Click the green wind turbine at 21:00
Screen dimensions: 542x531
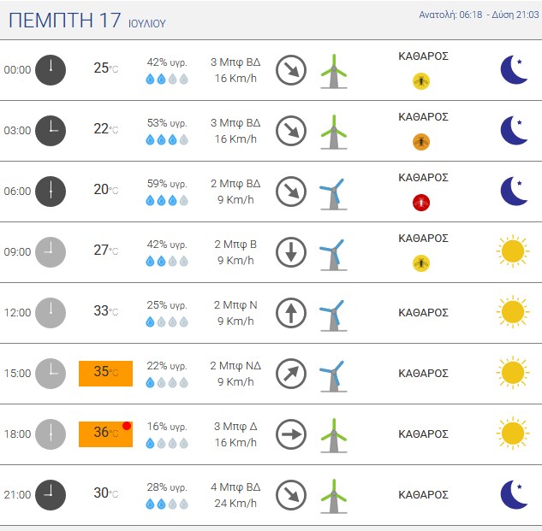(334, 496)
